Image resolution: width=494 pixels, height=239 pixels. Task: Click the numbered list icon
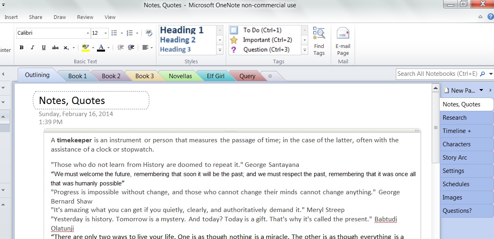pyautogui.click(x=130, y=33)
